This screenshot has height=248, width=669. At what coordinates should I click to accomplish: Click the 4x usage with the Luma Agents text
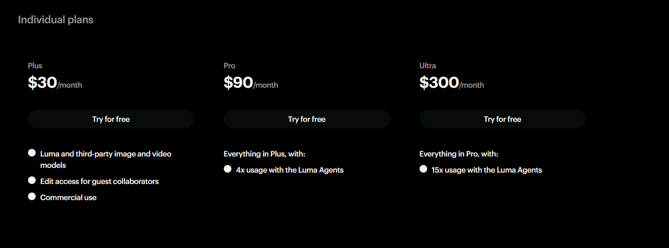click(x=289, y=170)
